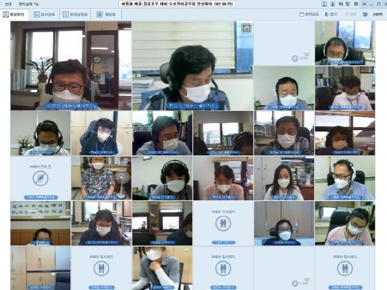
Task: Switch to the 화상회의 tab
Action: [15, 14]
